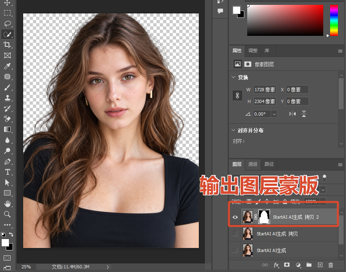
Task: Select the Clone Stamp tool
Action: (x=7, y=98)
